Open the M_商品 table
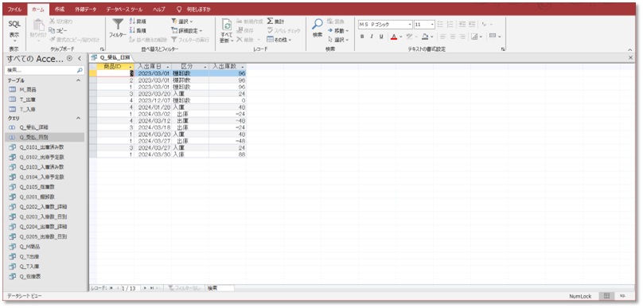643x308 pixels. point(28,90)
